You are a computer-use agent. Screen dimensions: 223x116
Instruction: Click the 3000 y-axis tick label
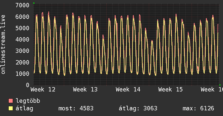[x=22, y=51]
